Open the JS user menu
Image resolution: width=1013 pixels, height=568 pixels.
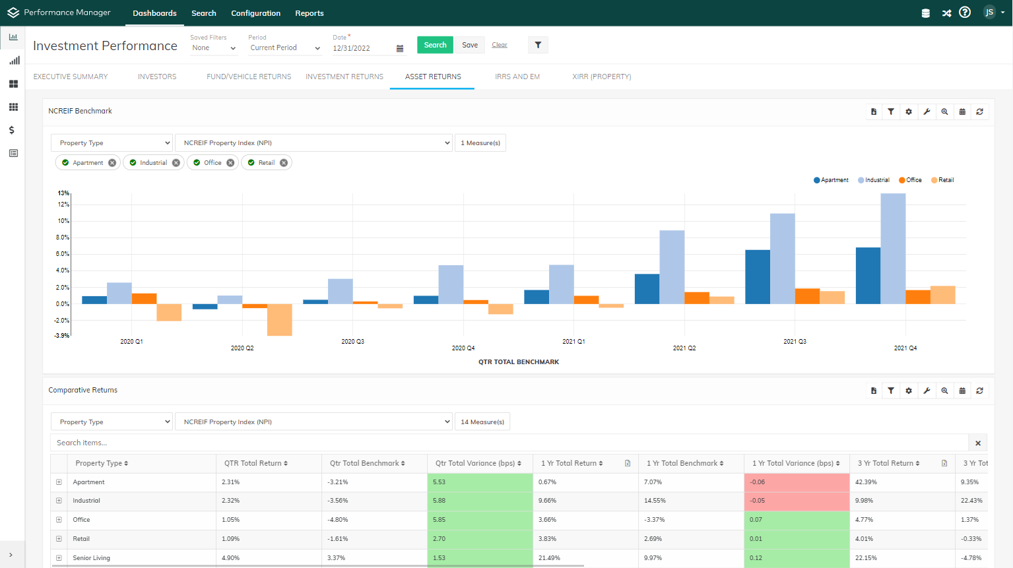pyautogui.click(x=994, y=13)
